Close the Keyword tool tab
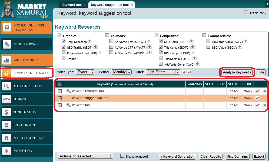The image size is (269, 162). (85, 5)
